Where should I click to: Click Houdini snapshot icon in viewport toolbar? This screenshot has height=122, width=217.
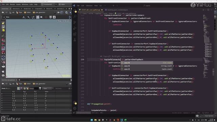tap(54, 17)
